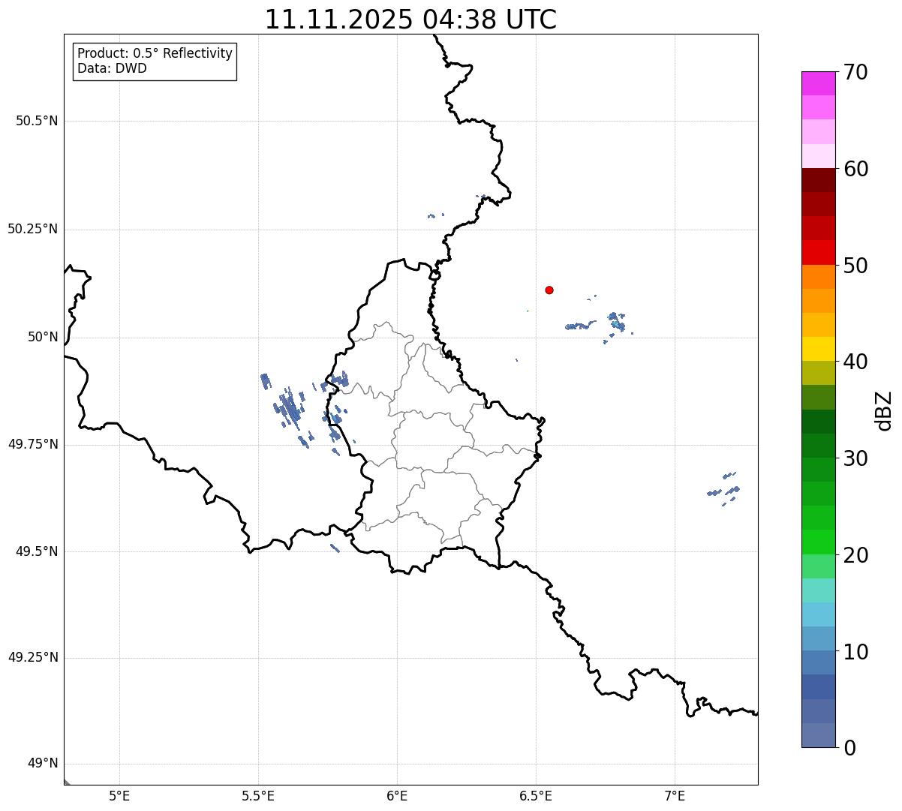This screenshot has width=902, height=811.
Task: Pick the dark maroon segment just below 60
Action: tap(818, 180)
